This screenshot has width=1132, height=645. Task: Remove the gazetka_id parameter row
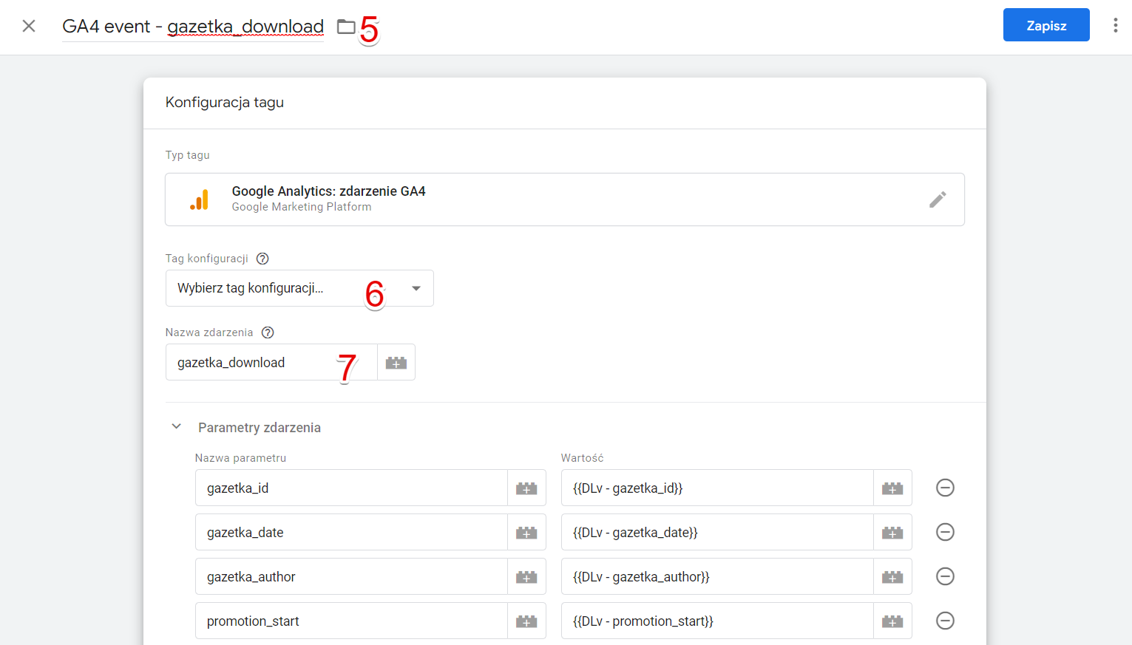(x=945, y=488)
